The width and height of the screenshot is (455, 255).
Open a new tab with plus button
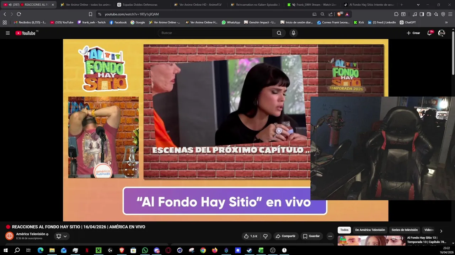[402, 5]
